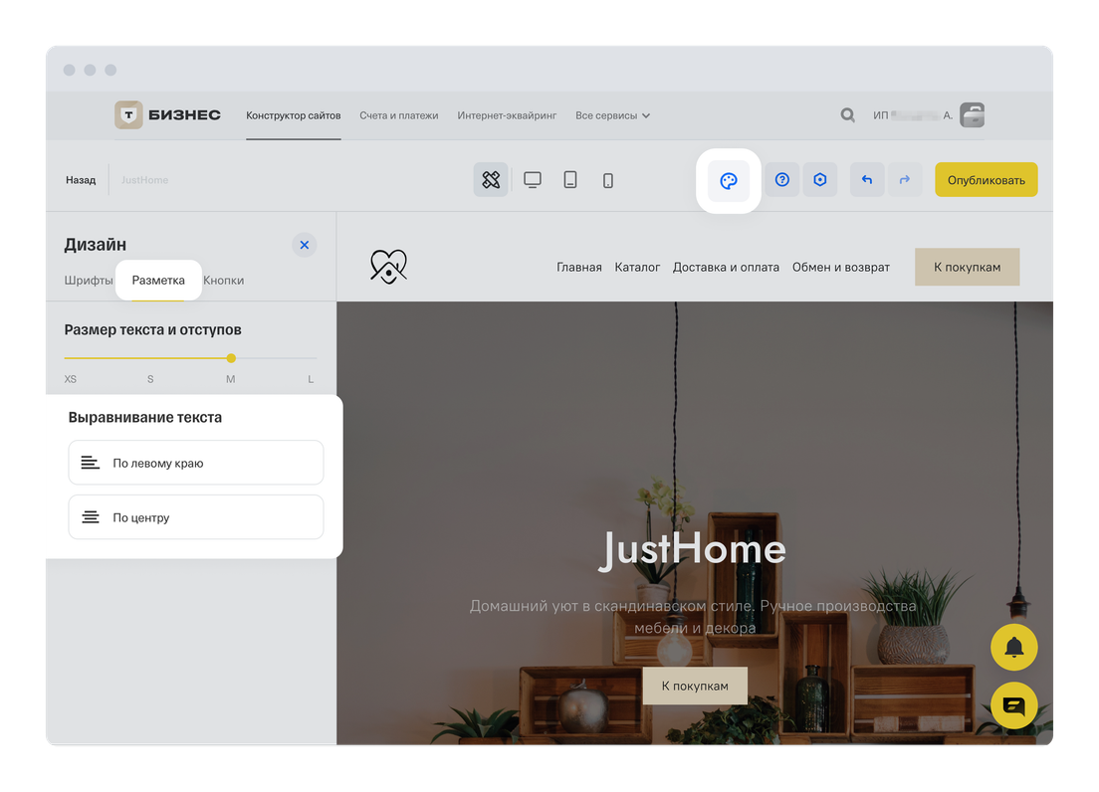Switch to mobile phone preview icon
The height and width of the screenshot is (792, 1099).
coord(607,181)
